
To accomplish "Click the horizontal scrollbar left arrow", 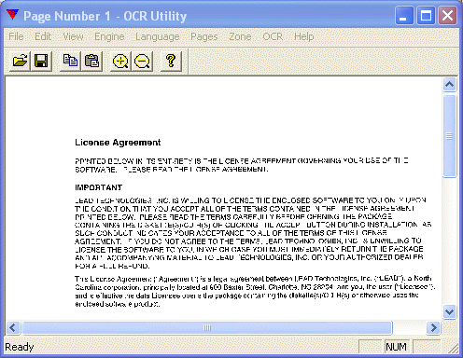I will click(x=13, y=327).
